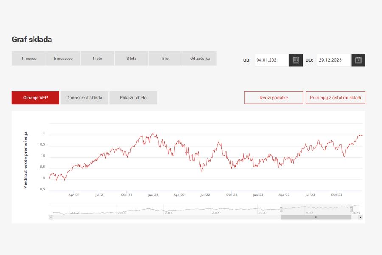Open the Prikaži tabelo tab
Image resolution: width=382 pixels, height=255 pixels.
(x=133, y=98)
